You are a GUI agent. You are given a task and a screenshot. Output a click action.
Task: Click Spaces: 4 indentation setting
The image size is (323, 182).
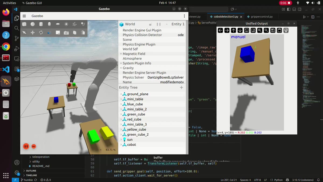point(245,180)
